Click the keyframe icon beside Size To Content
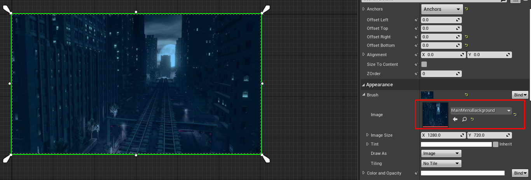This screenshot has height=180, width=531. pyautogui.click(x=416, y=64)
